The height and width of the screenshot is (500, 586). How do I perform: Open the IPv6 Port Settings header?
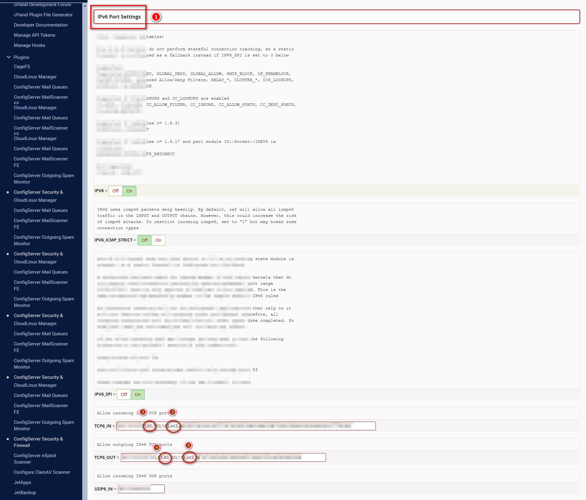tap(119, 17)
